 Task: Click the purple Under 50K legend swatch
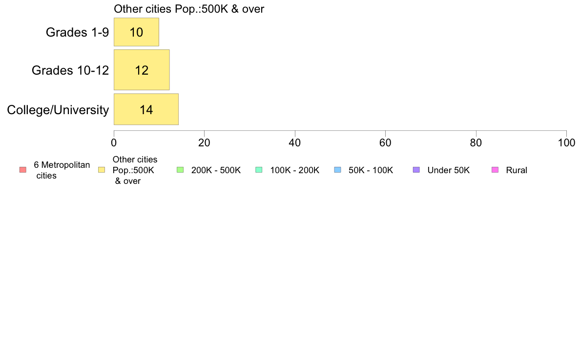(416, 170)
